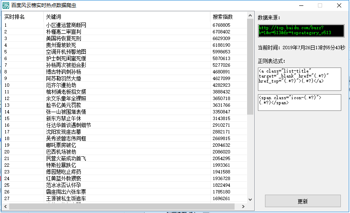Click the span icon regex text box
350x213 pixels.
pyautogui.click(x=299, y=103)
